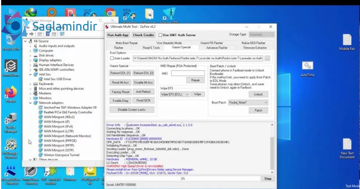Switch to the Advance Flasher tab
This screenshot has height=189, width=360.
pyautogui.click(x=217, y=48)
